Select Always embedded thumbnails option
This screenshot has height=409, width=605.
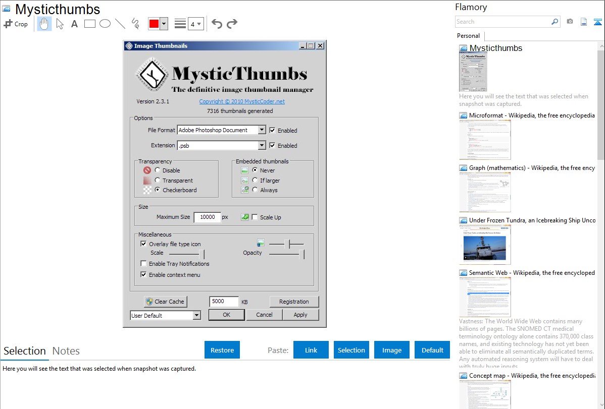pyautogui.click(x=255, y=190)
